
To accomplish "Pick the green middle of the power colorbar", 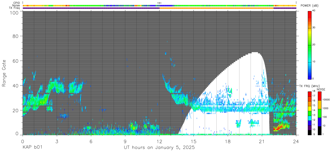I will 310,45.
